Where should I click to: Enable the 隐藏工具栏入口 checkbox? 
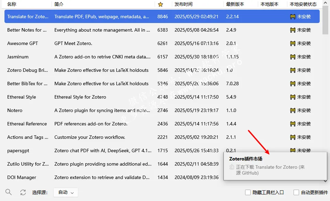tap(248, 192)
